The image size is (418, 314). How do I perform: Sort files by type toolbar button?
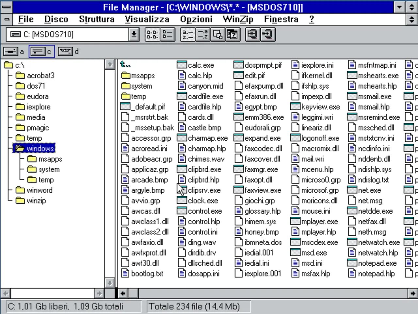[x=202, y=34]
